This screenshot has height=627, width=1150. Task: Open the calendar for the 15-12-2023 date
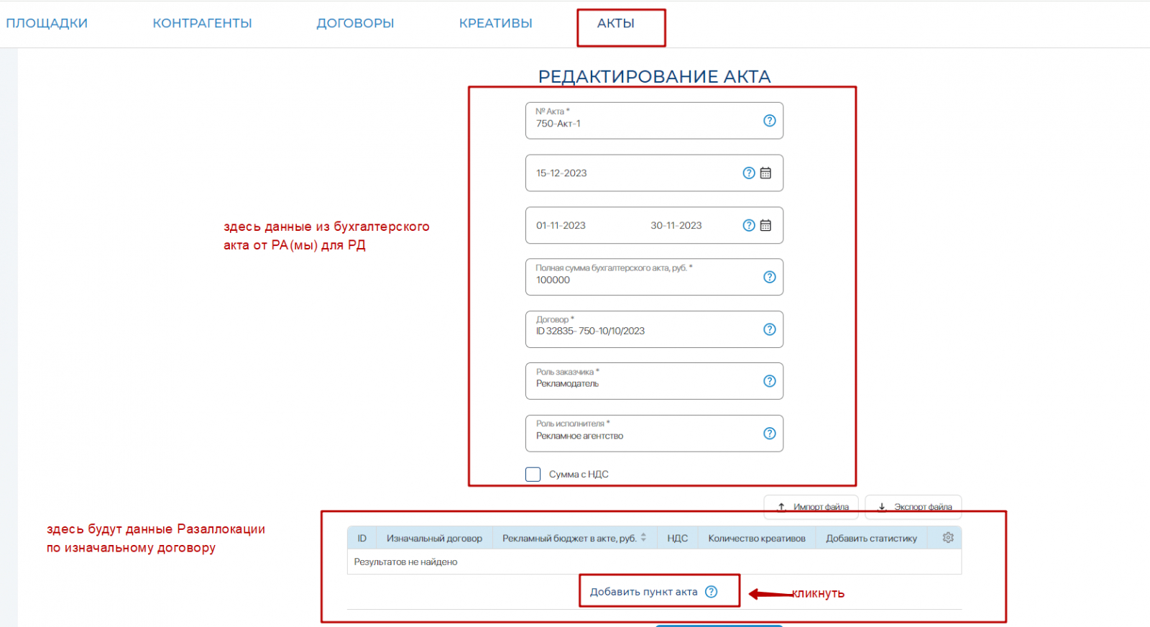(766, 173)
